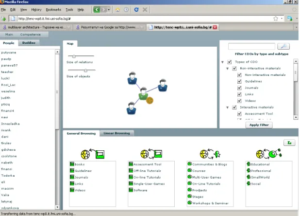Viewport: 300px width, 216px height.
Task: Toggle the parent Non-interactive materials checkbox
Action: tap(234, 69)
